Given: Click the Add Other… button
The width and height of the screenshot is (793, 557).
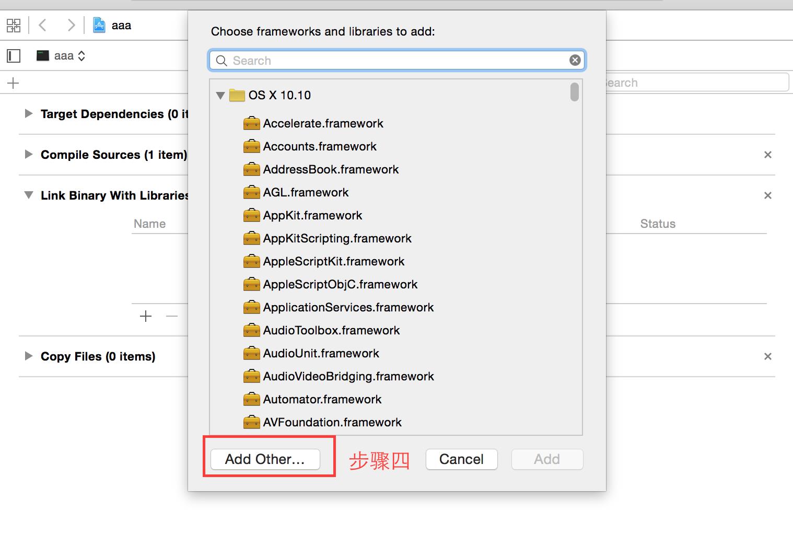Looking at the screenshot, I should 265,459.
